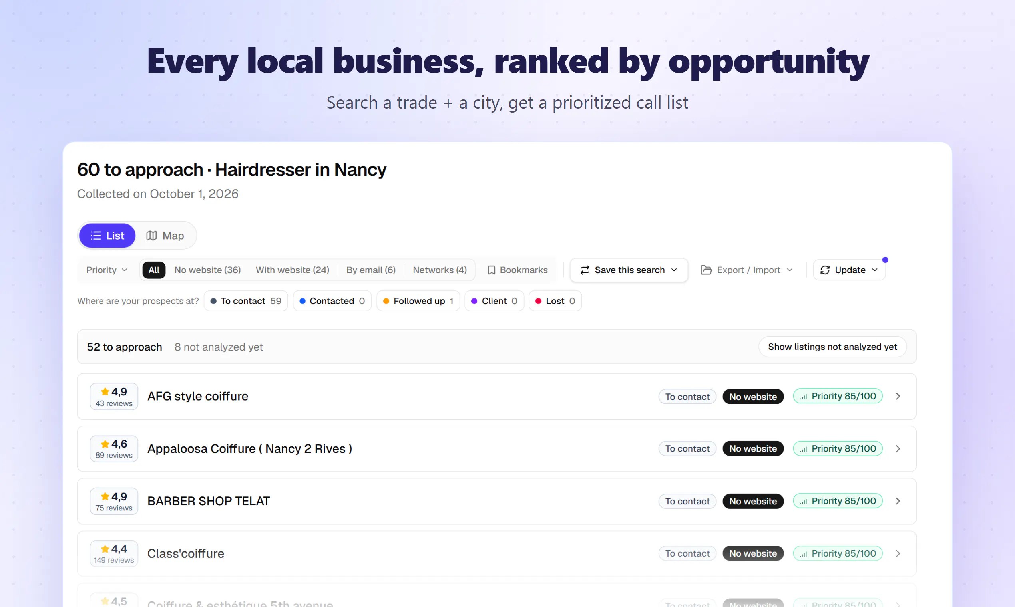
Task: Click To contact status on Class'coiffure
Action: click(687, 553)
